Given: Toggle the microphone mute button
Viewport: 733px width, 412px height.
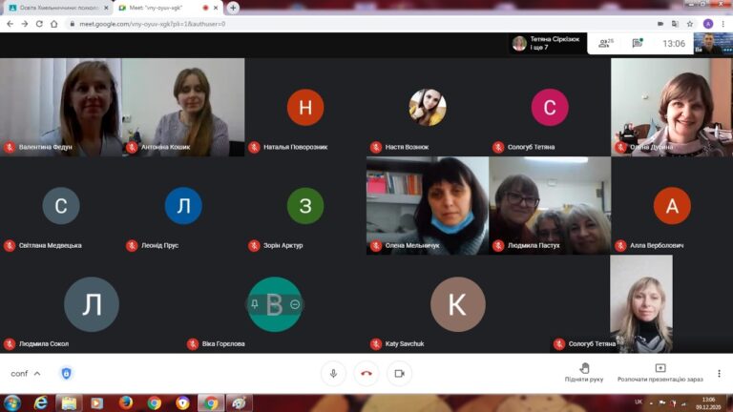Looking at the screenshot, I should click(x=333, y=373).
